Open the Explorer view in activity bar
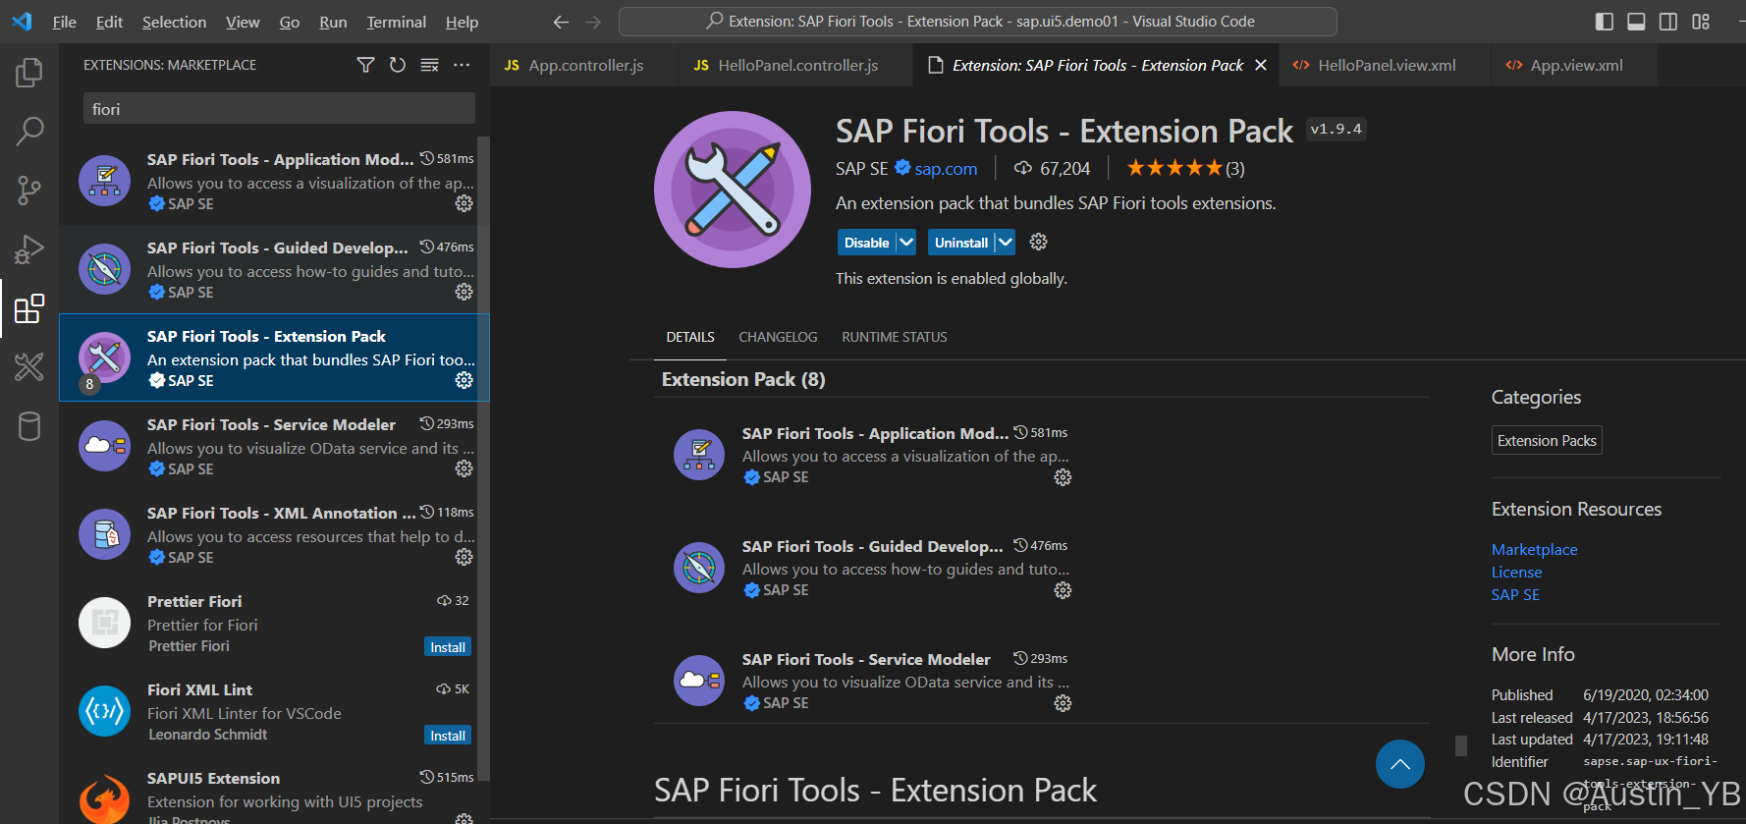The height and width of the screenshot is (824, 1746). pyautogui.click(x=29, y=72)
